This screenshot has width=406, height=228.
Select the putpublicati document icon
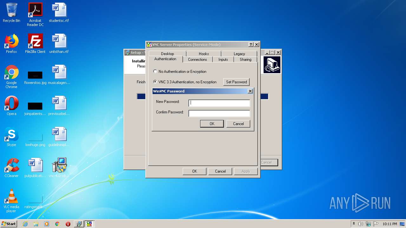pyautogui.click(x=35, y=168)
